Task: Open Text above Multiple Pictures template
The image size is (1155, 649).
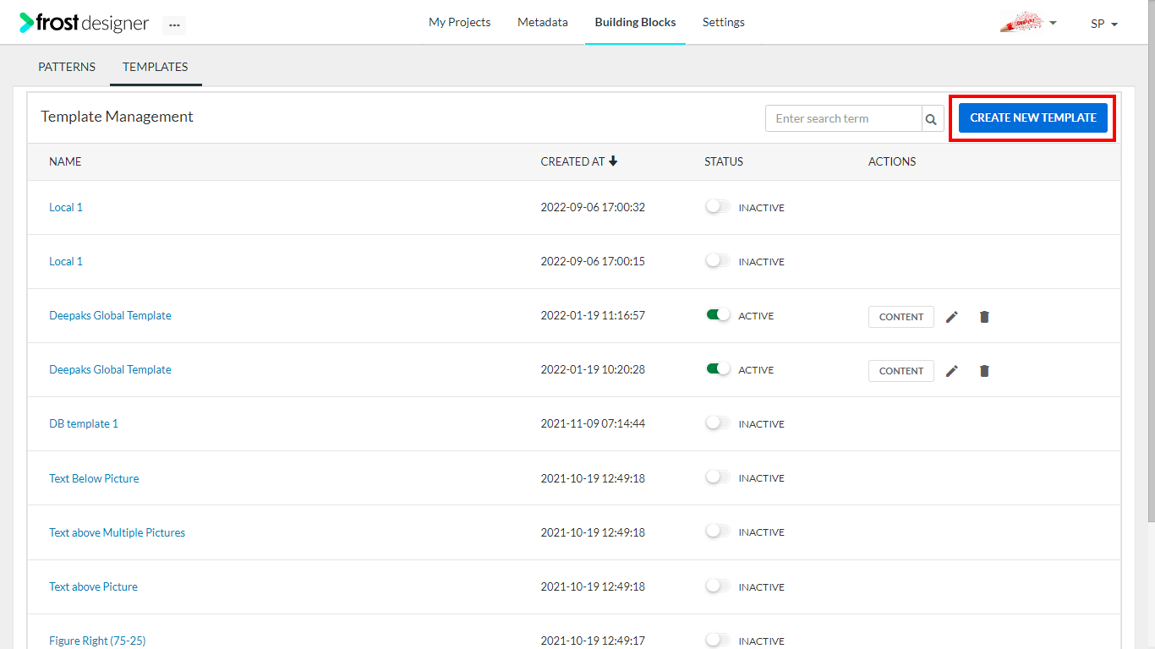Action: pos(117,532)
